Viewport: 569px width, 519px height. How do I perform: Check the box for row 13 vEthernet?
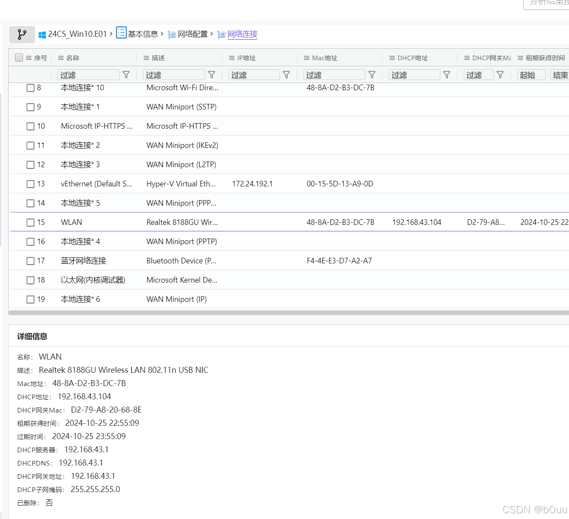(30, 184)
